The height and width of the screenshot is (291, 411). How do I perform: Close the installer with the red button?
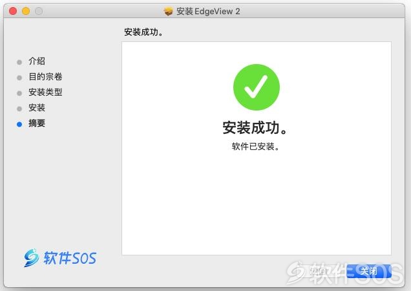point(13,11)
